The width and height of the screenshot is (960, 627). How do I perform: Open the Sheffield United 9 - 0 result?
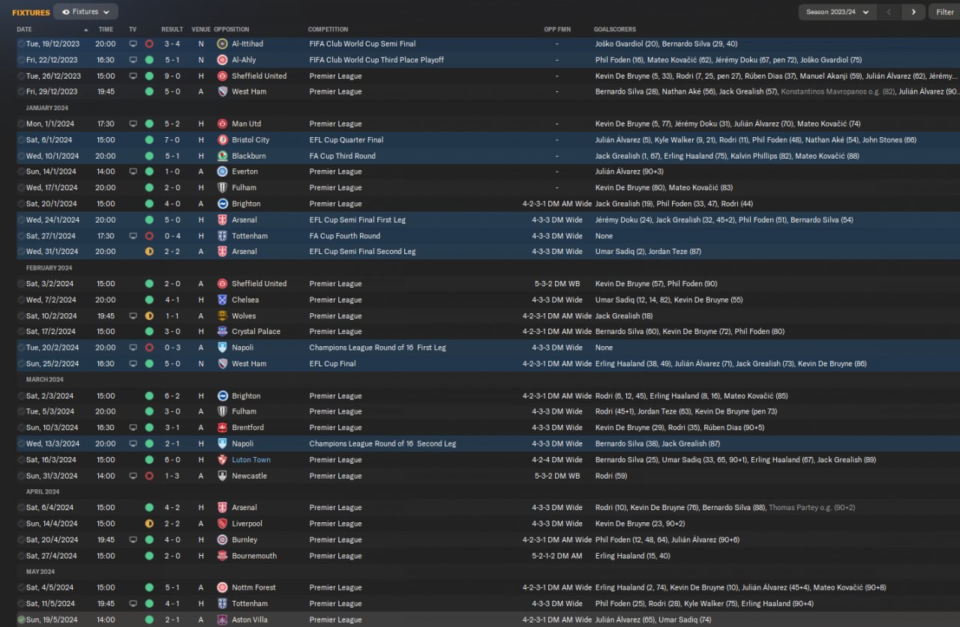pos(172,76)
